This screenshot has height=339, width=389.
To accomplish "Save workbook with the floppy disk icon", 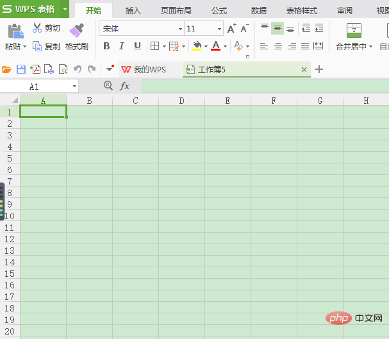I will coord(21,69).
